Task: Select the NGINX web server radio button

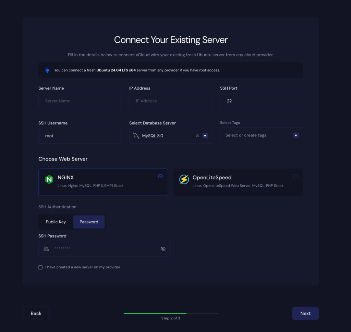Action: [x=160, y=176]
